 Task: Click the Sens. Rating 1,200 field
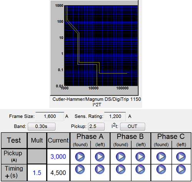[x=115, y=116]
